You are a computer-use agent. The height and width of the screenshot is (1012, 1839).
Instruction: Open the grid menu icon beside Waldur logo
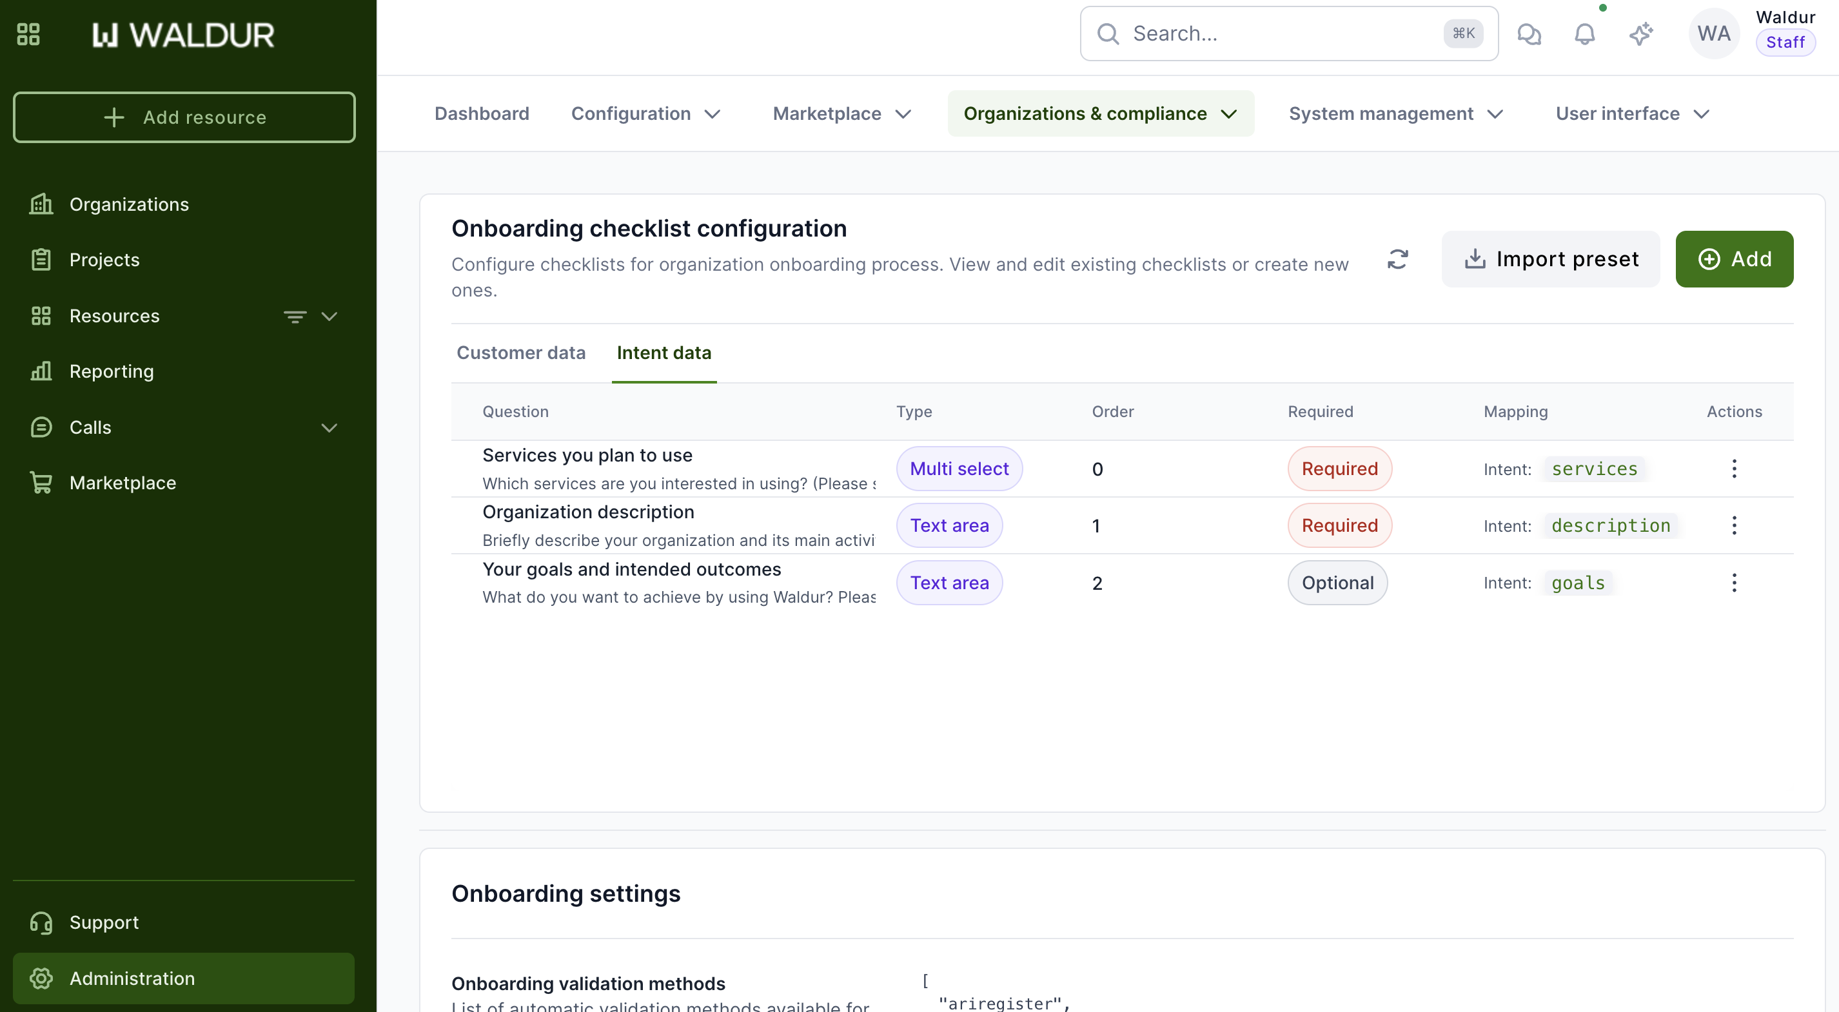tap(28, 34)
